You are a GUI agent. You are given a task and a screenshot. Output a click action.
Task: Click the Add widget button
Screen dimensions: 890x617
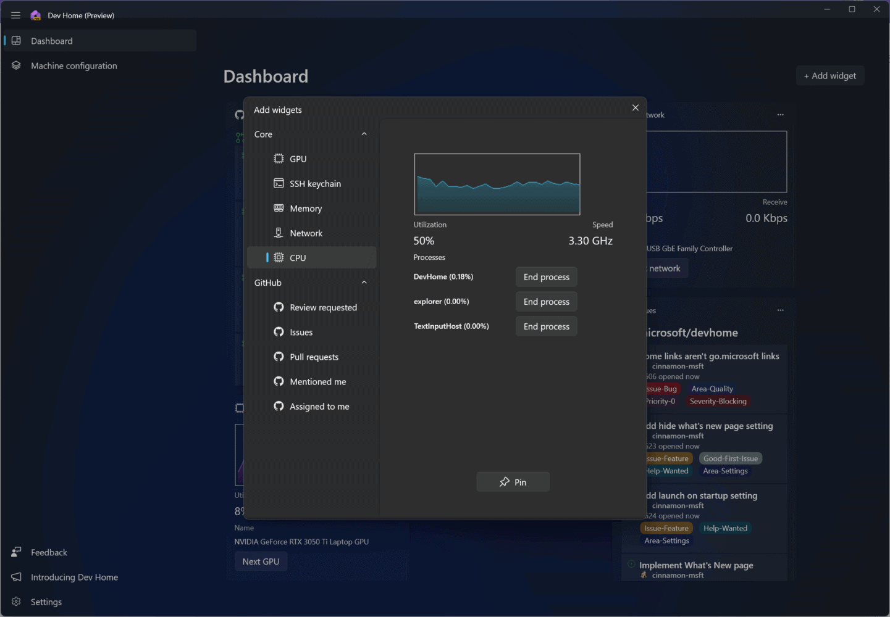point(830,76)
